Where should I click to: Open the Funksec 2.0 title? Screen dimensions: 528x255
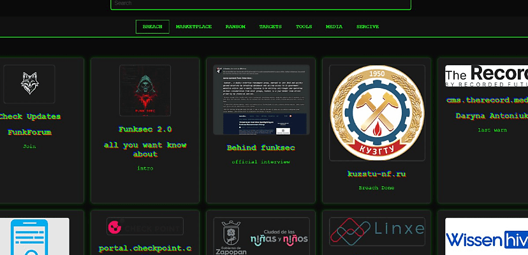click(145, 129)
